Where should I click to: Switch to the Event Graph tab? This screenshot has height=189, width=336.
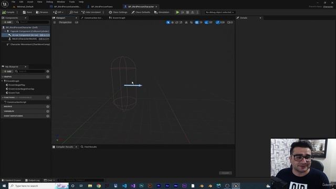click(x=117, y=18)
